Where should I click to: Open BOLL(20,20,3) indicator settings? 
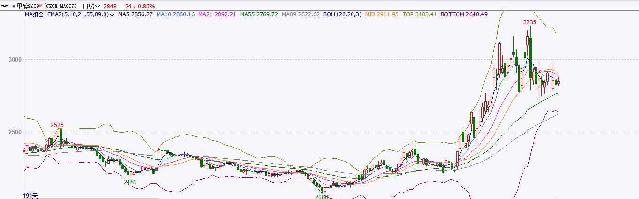tap(343, 14)
